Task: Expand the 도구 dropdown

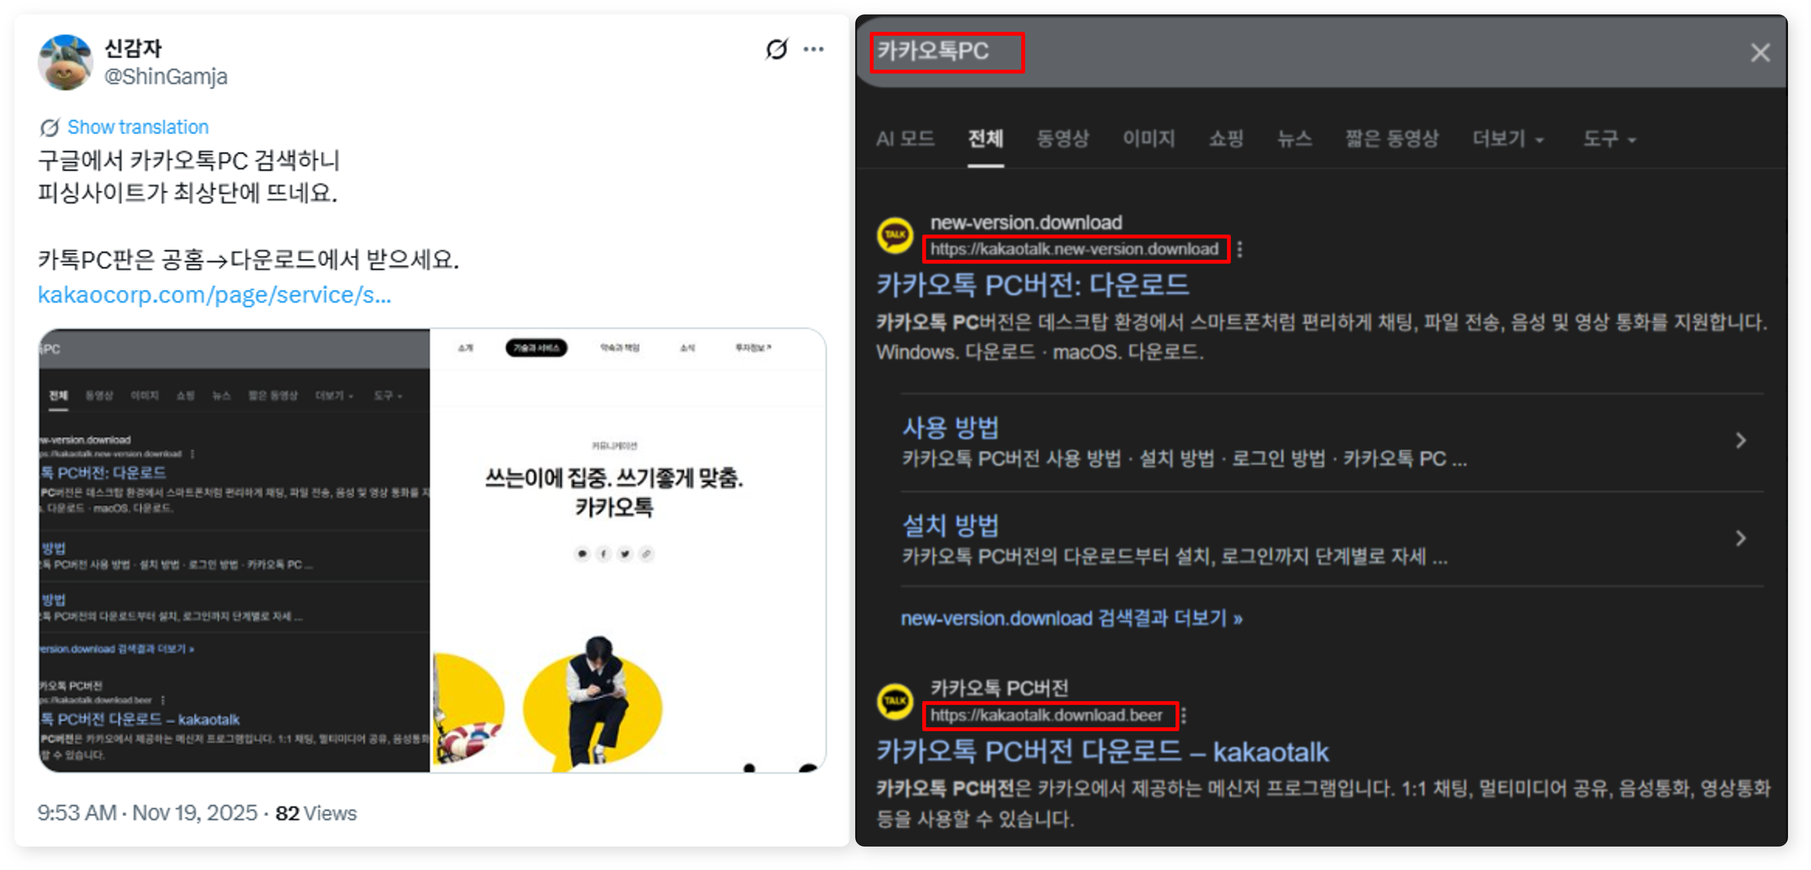Action: (x=1610, y=138)
